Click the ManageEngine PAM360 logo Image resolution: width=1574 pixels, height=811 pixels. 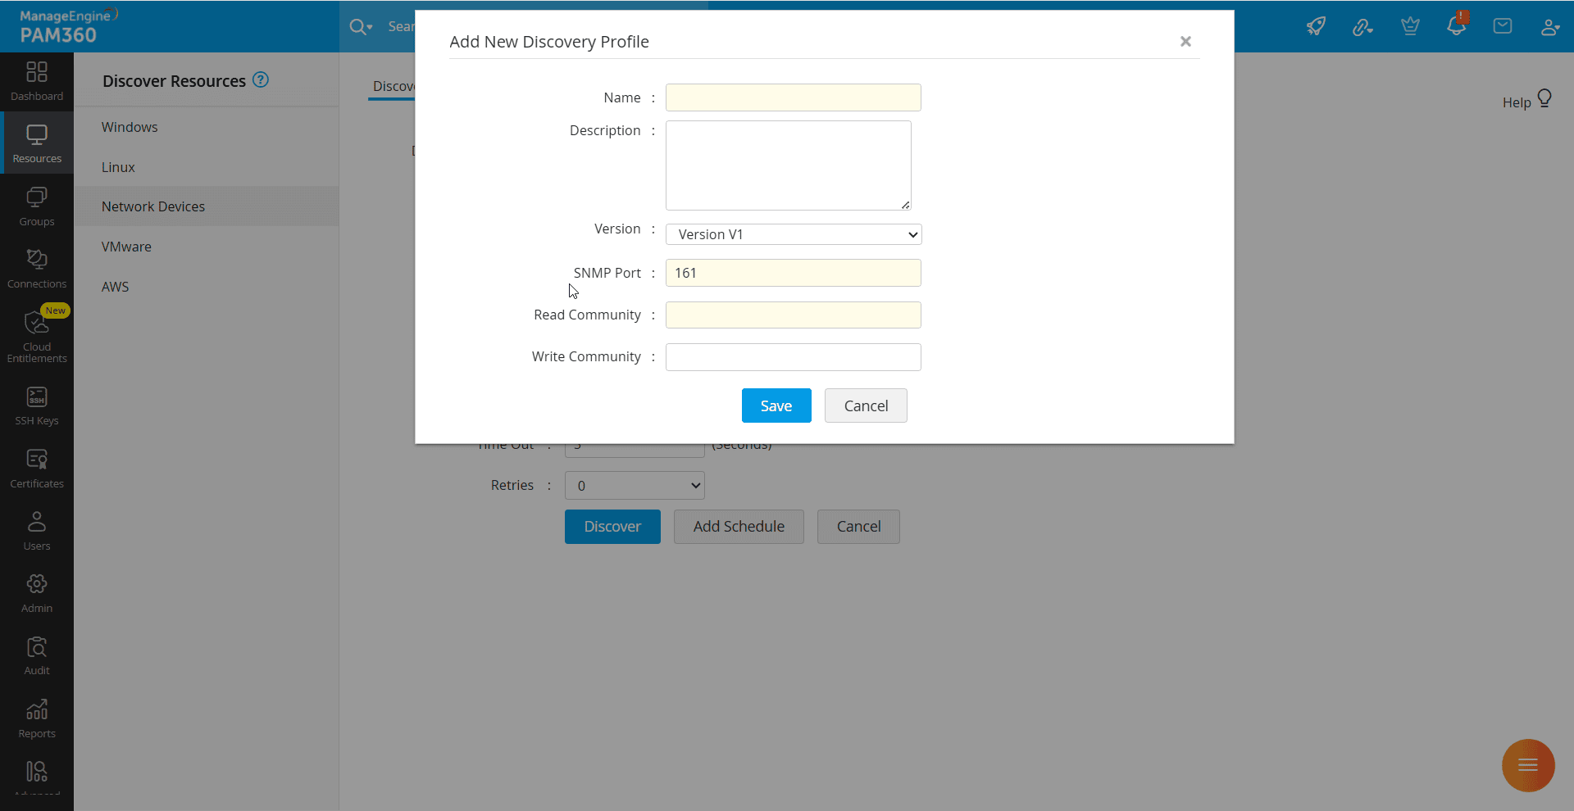click(x=69, y=26)
